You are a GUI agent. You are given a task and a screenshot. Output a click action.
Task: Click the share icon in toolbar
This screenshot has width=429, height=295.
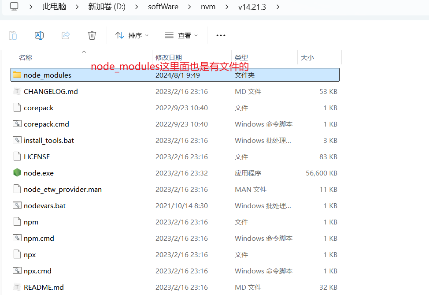pyautogui.click(x=66, y=35)
